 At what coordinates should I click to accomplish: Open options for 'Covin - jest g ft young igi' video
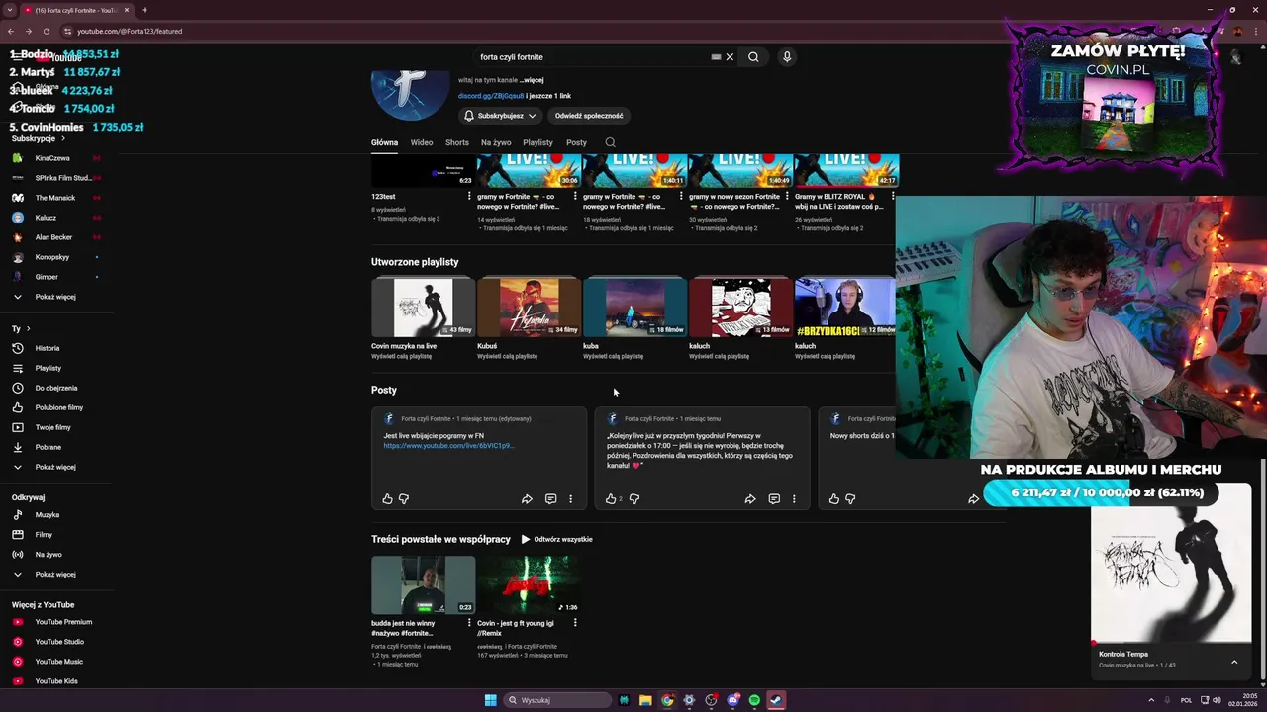(575, 623)
